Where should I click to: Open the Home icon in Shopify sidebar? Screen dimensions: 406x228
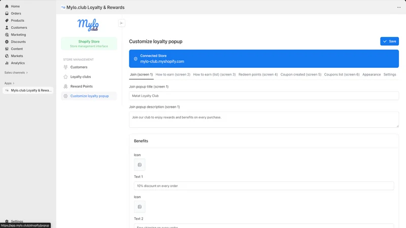[x=7, y=6]
